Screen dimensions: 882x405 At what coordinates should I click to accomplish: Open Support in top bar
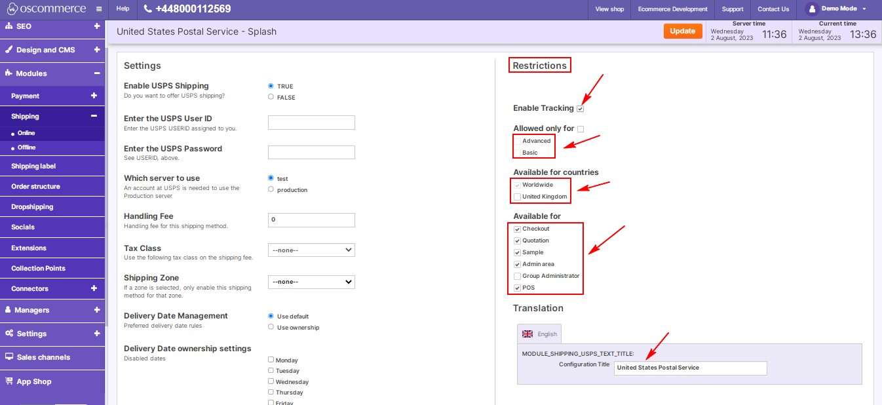pyautogui.click(x=733, y=9)
